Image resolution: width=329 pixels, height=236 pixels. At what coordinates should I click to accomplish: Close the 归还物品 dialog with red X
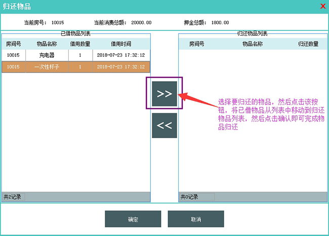pyautogui.click(x=323, y=6)
